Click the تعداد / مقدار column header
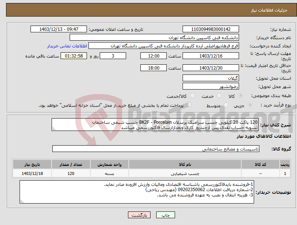Screen dimensions: 297x225 (x=71, y=164)
